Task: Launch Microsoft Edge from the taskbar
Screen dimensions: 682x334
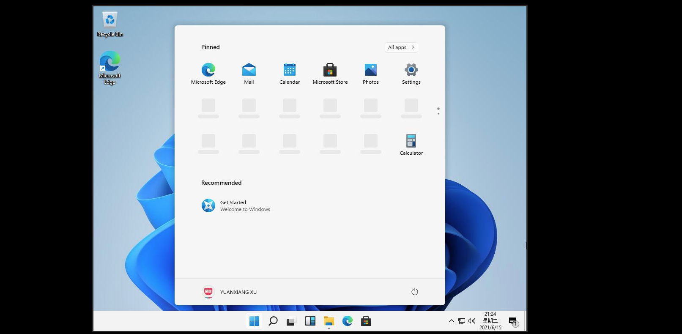Action: coord(348,321)
